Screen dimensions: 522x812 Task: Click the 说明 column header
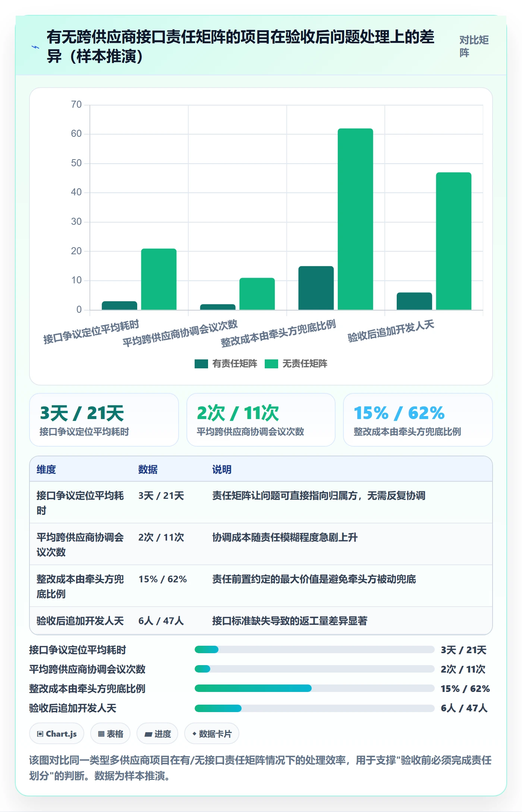(x=222, y=469)
